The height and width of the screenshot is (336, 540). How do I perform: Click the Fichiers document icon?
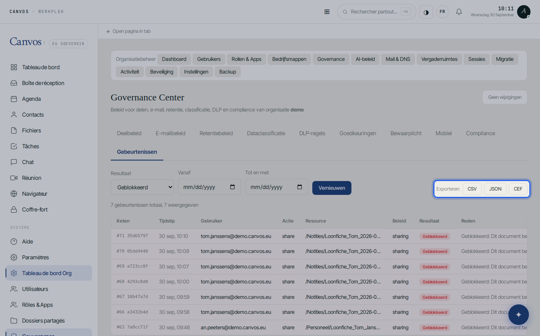pyautogui.click(x=14, y=130)
